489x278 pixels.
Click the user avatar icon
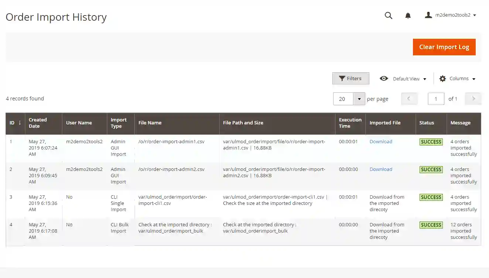point(428,15)
